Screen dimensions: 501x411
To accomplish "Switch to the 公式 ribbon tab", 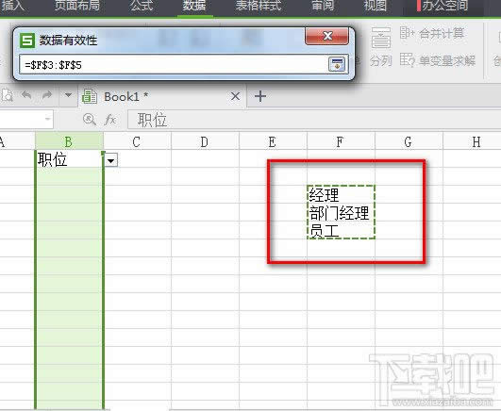I will tap(142, 6).
